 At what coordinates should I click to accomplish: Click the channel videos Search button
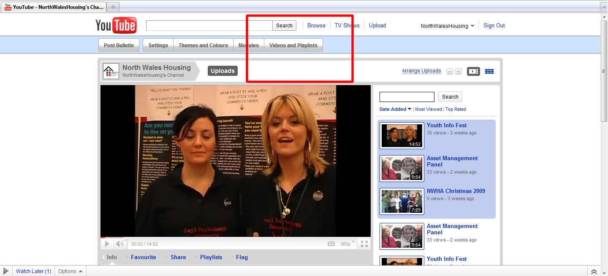click(x=450, y=96)
